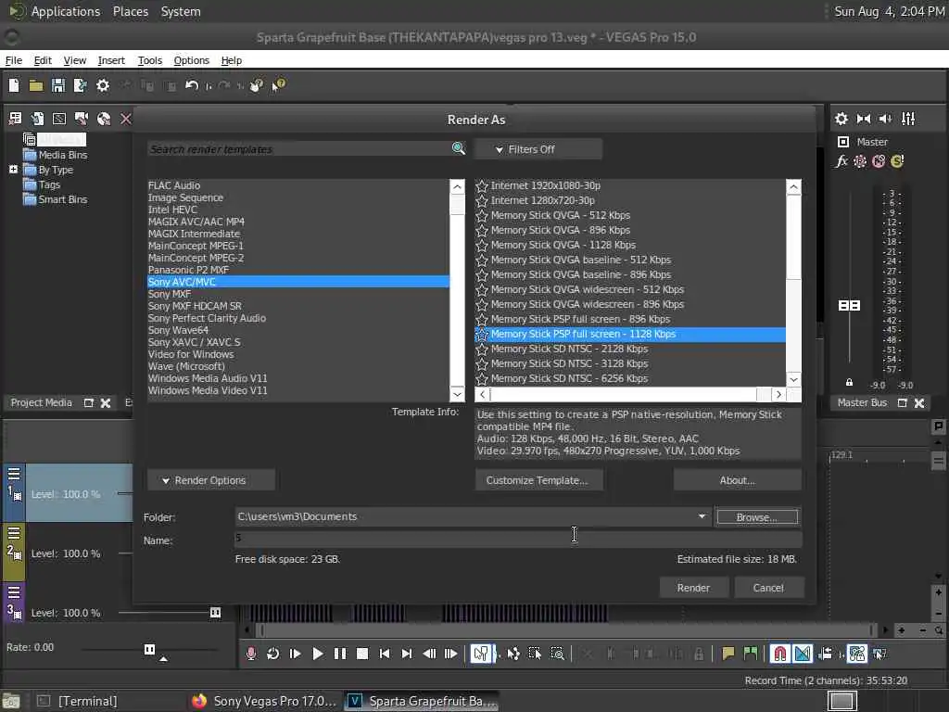Click the Dim Output speaker icon
949x712 pixels.
tap(885, 119)
